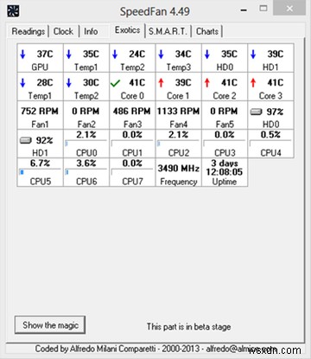This screenshot has height=359, width=311.
Task: Select the 1133 RPM Fan4 reading
Action: click(x=178, y=115)
